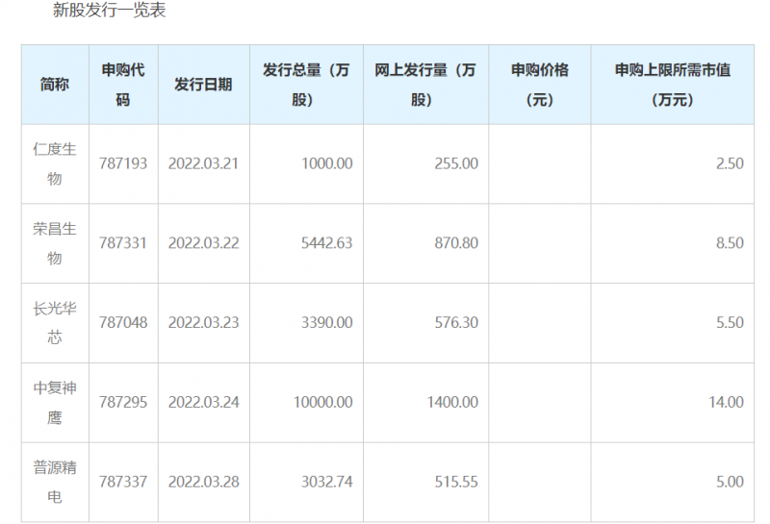Click the stock name 普源精电

click(x=55, y=482)
